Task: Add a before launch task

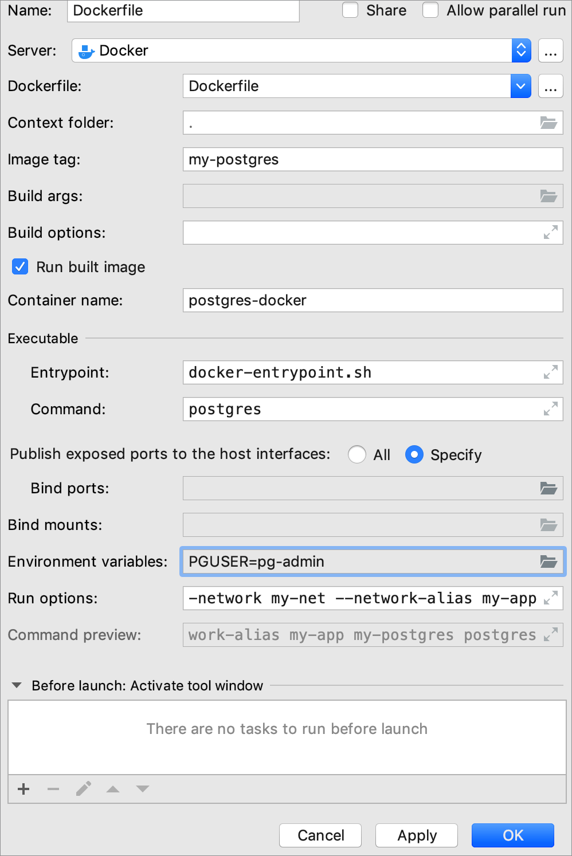Action: point(23,789)
